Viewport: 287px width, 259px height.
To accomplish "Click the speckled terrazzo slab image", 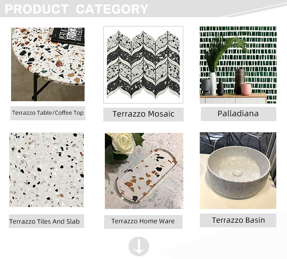I will 46,170.
